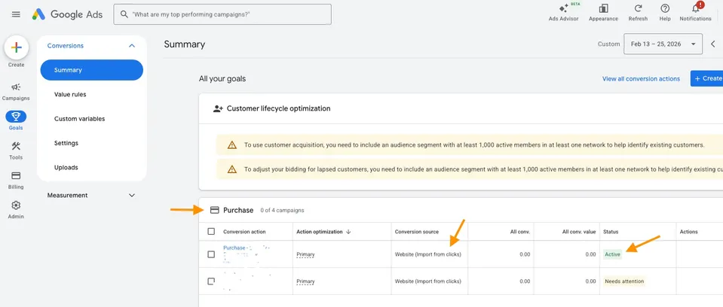Screen dimensions: 723x307
Task: Open conversion Settings page
Action: pos(66,143)
